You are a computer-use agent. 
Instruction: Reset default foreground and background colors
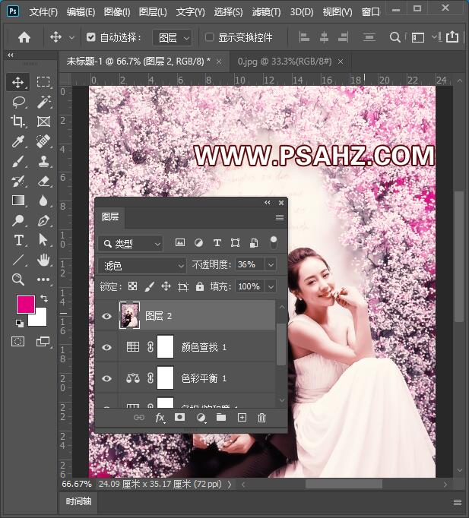pos(20,323)
